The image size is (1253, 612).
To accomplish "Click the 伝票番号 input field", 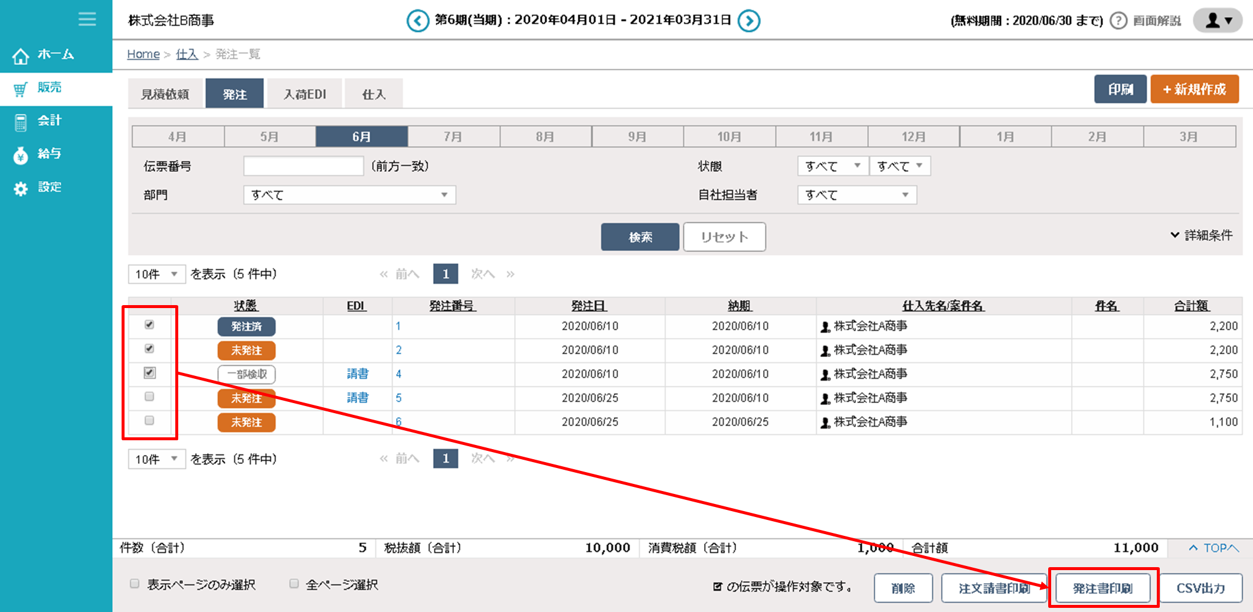I will [303, 166].
